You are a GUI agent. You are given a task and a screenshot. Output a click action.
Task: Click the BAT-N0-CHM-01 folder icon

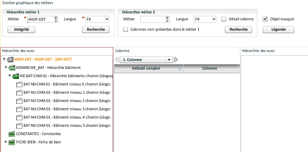click(19, 84)
